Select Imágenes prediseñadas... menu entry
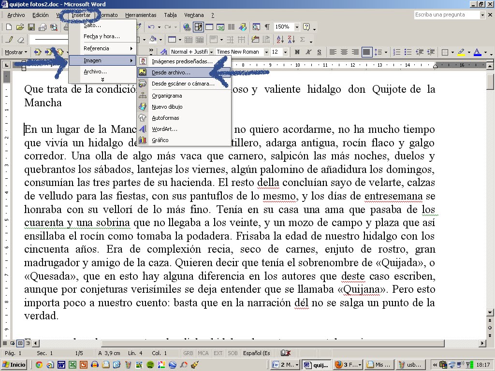The width and height of the screenshot is (495, 371). (184, 61)
